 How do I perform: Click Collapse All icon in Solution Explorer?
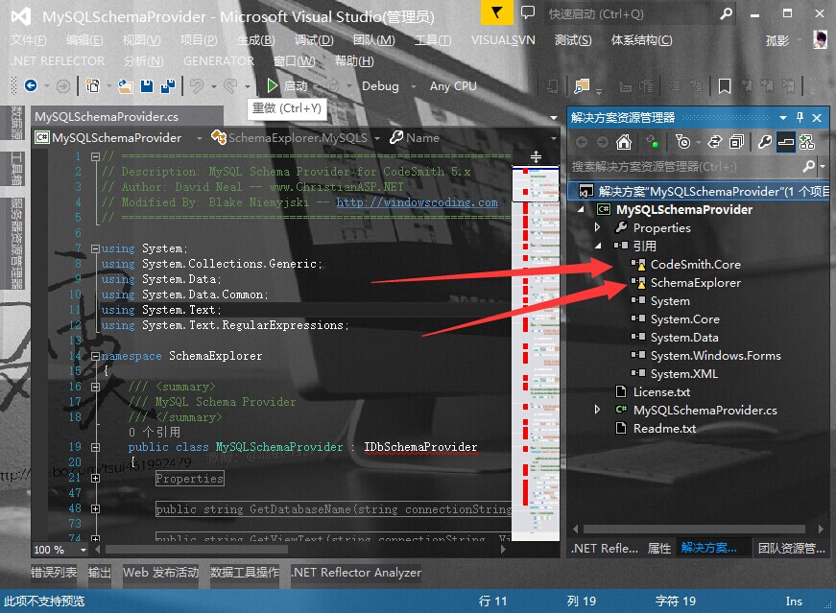pos(736,142)
